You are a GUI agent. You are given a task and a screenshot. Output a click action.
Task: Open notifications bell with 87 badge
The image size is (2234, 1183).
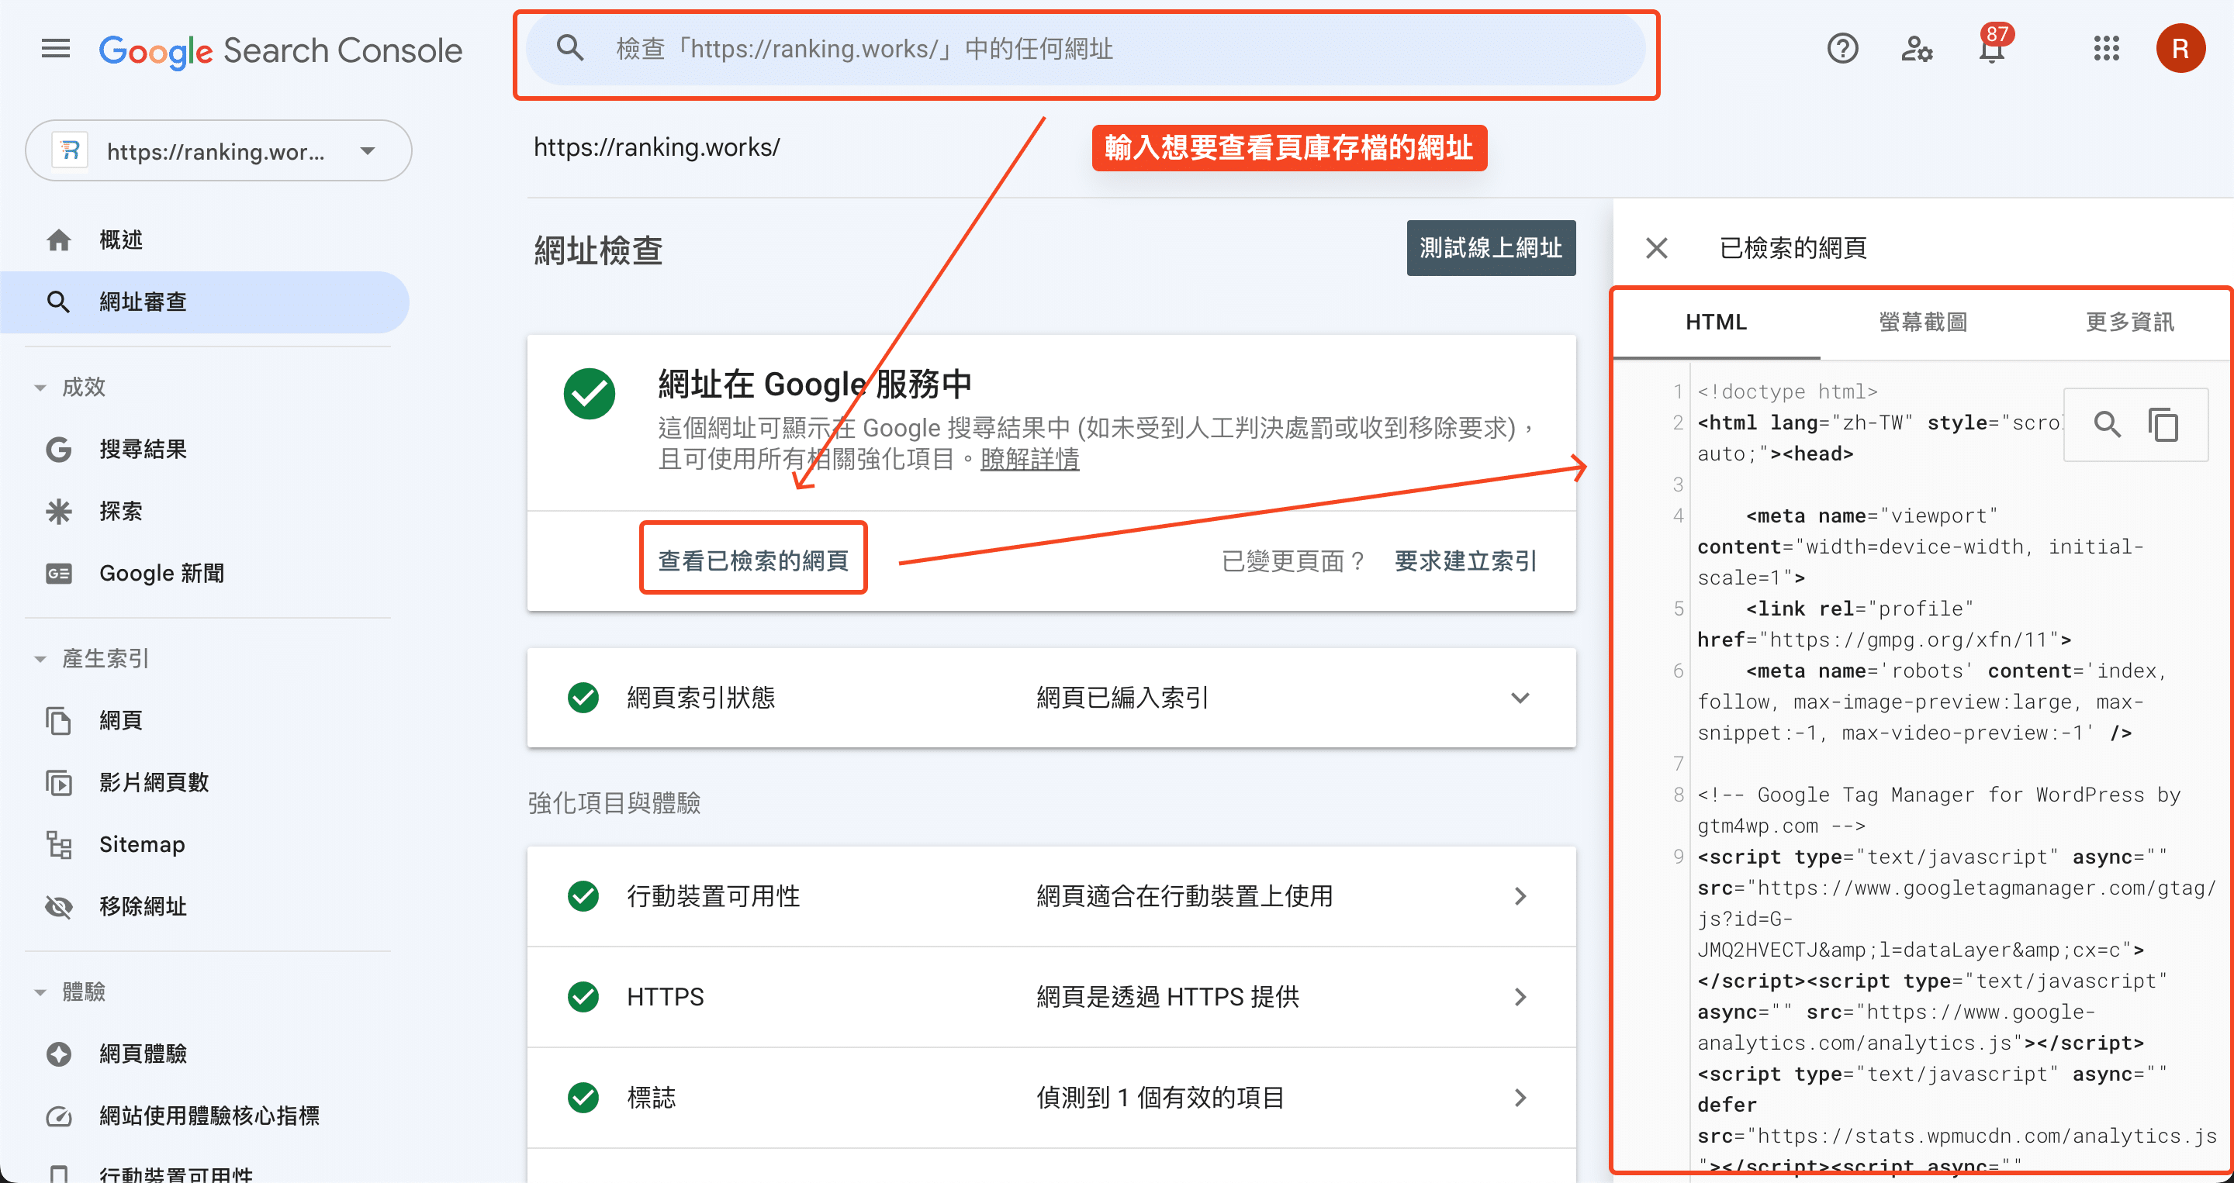[x=1992, y=49]
